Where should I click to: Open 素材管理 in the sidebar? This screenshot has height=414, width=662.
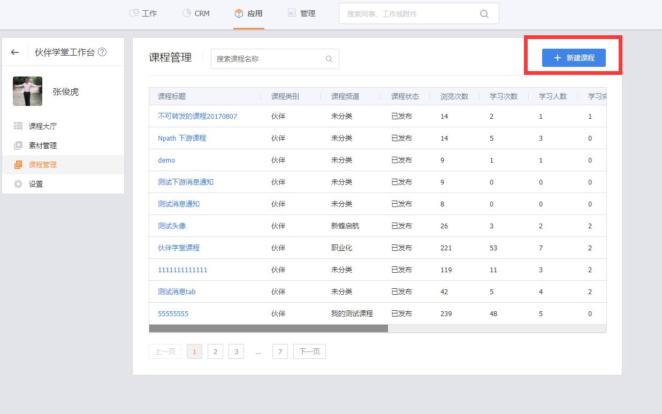pyautogui.click(x=42, y=145)
